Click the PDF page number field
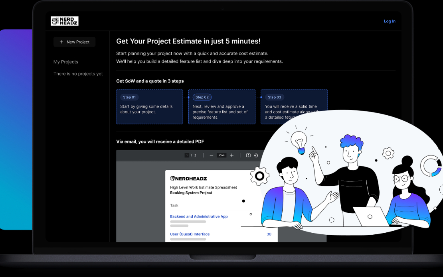This screenshot has height=277, width=443. tap(187, 155)
